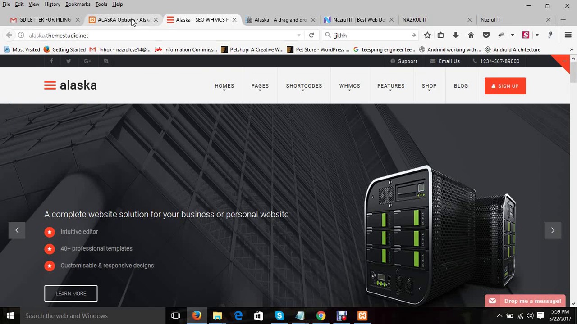The image size is (577, 324).
Task: Open the address bar history dropdown arrow
Action: coord(299,35)
